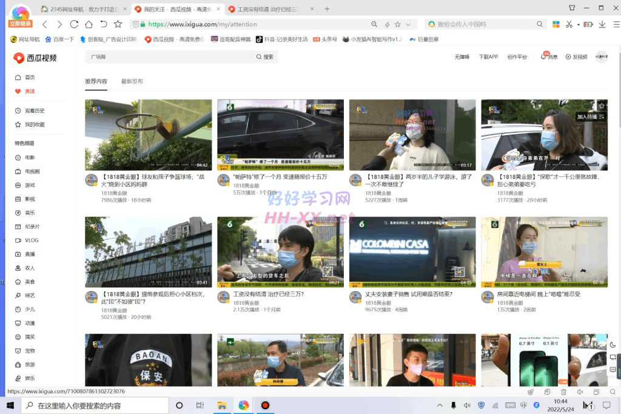Open the 百度一下 bookmark

click(59, 39)
